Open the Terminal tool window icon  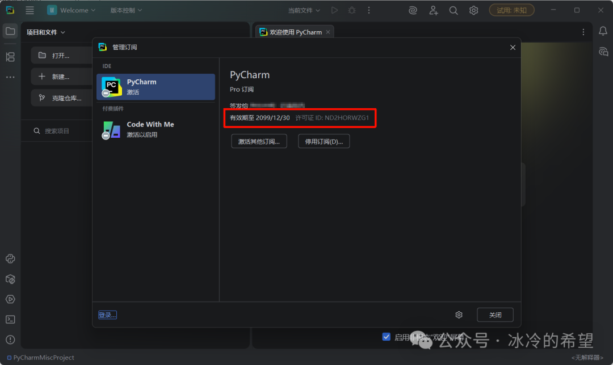point(10,320)
